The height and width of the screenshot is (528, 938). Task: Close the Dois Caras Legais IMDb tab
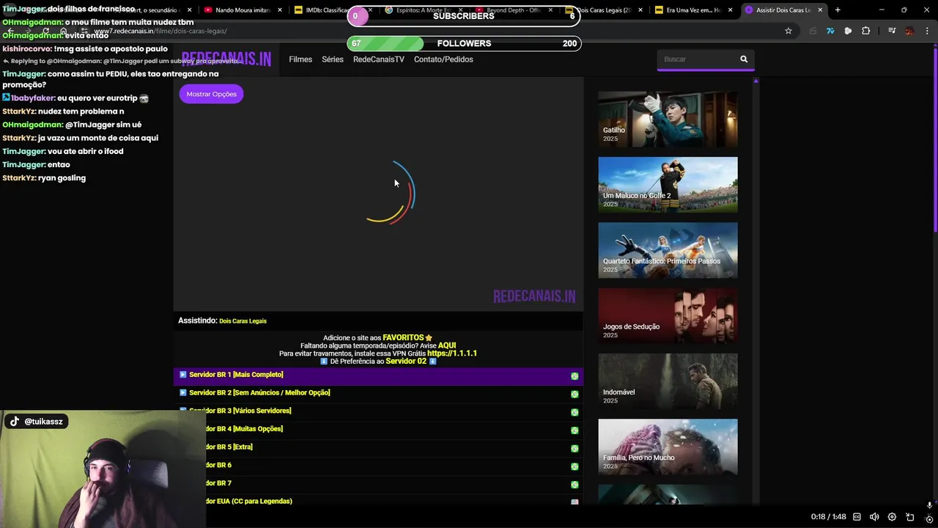(x=640, y=10)
